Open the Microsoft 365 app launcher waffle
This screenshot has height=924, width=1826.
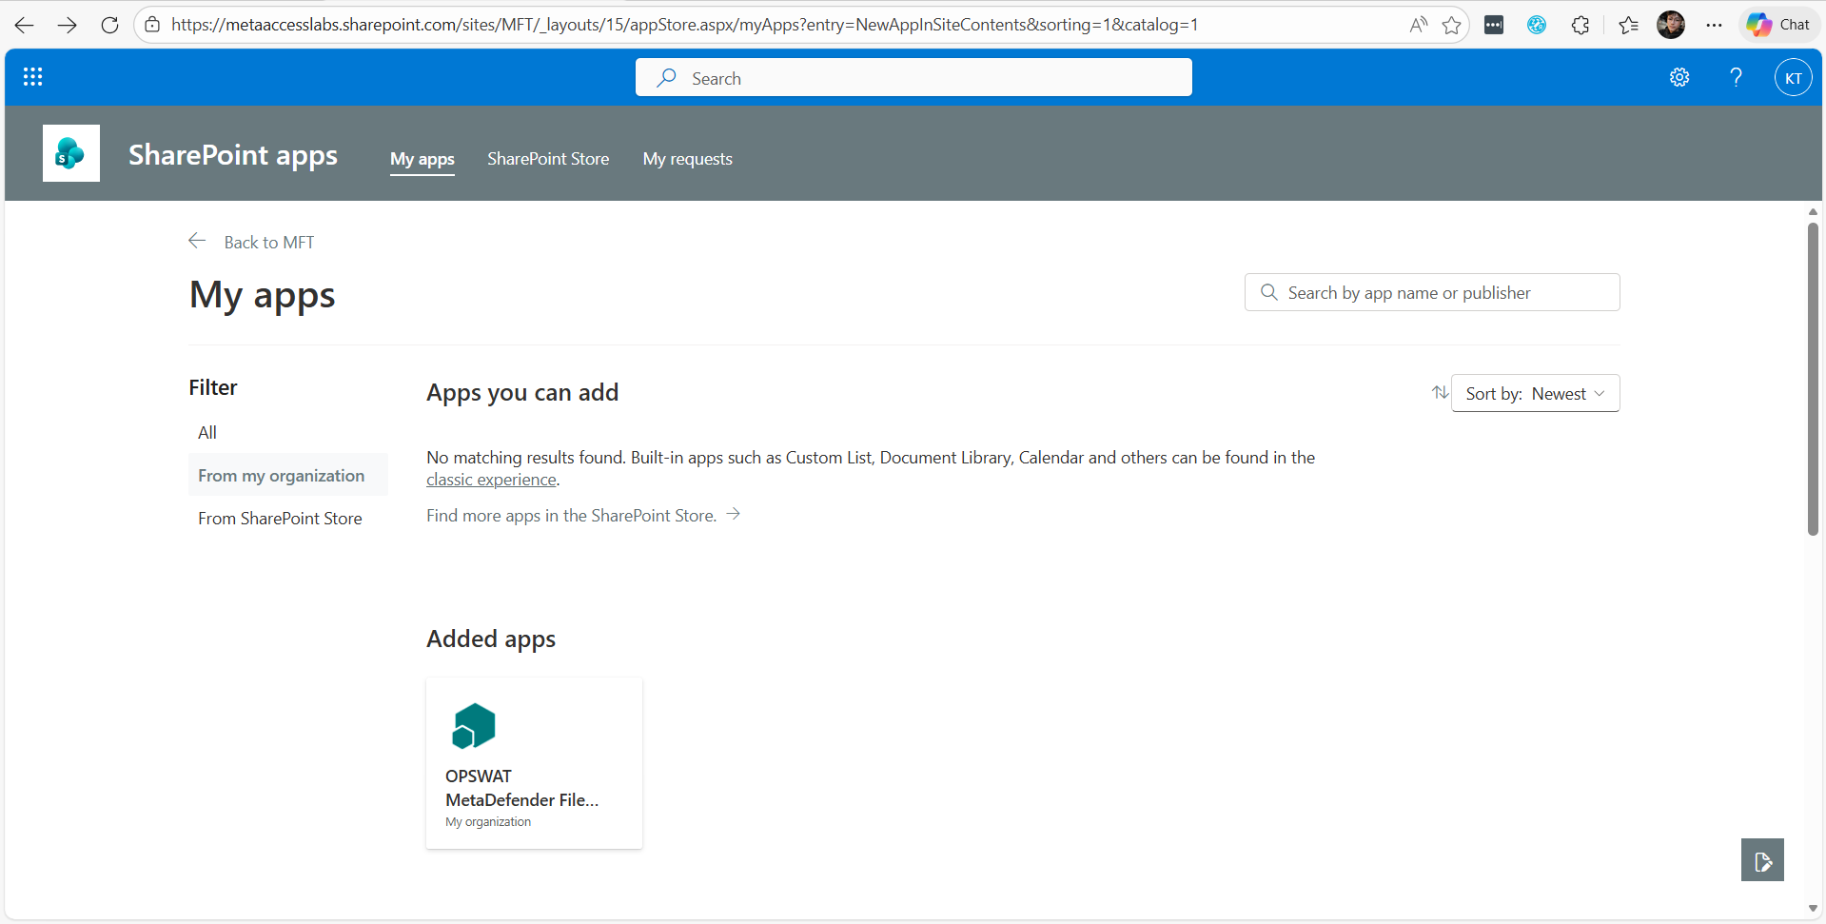point(32,77)
